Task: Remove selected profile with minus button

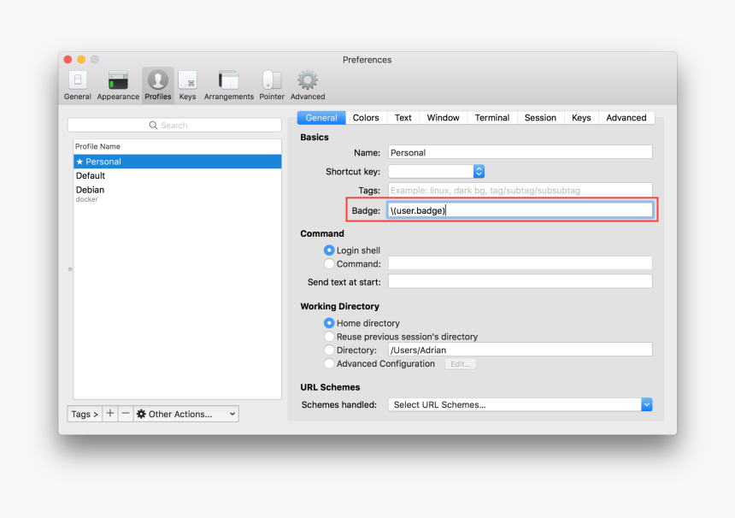Action: tap(126, 414)
